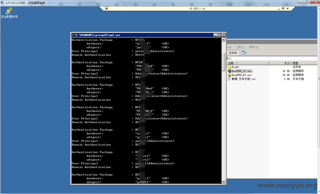Click the cmd.exe window title icon
The image size is (320, 194).
(73, 35)
